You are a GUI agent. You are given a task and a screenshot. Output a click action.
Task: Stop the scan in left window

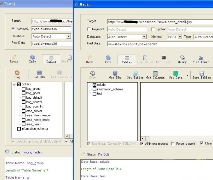[x=17, y=74]
